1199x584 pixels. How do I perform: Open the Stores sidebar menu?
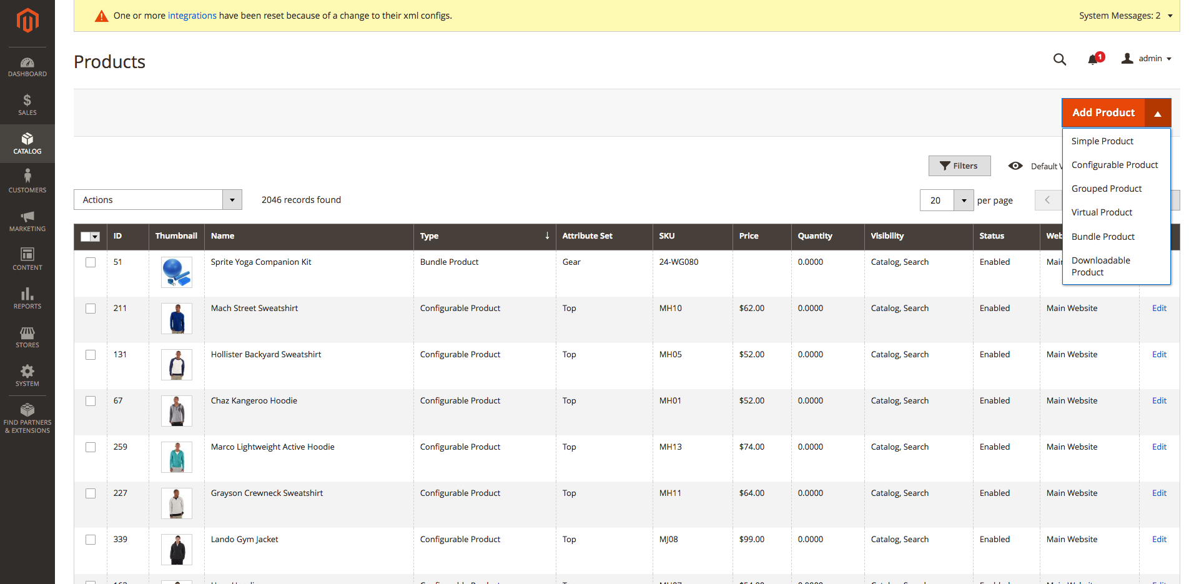coord(27,337)
